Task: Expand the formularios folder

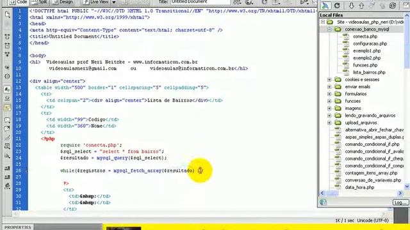Action: (329, 94)
